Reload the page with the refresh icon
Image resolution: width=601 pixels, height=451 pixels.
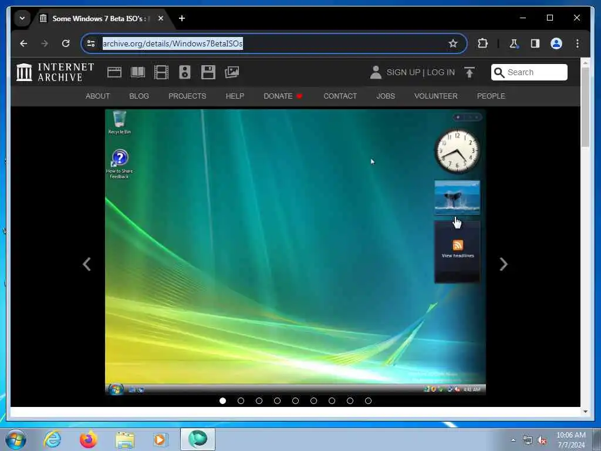(x=66, y=43)
